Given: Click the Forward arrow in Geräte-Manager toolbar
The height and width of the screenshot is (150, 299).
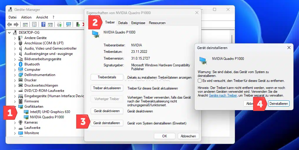Looking at the screenshot, I should point(16,24).
